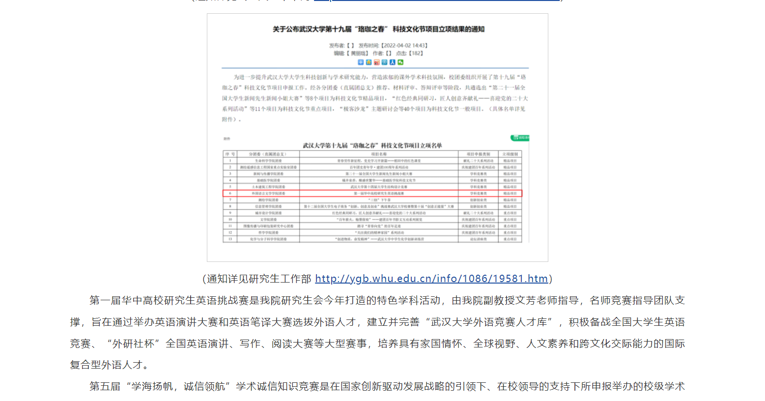
Task: Click the Renren share icon
Action: [x=392, y=62]
